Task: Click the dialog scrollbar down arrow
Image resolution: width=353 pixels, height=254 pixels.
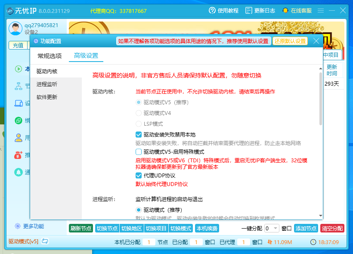Action: click(321, 216)
